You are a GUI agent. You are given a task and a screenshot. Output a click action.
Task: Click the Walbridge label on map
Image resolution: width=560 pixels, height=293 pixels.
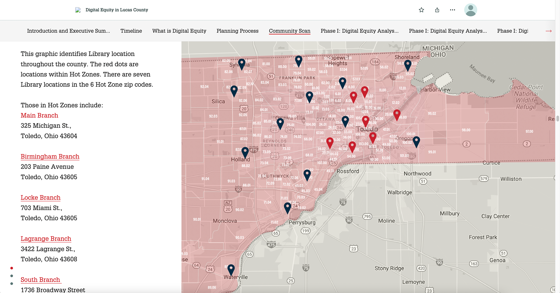[x=400, y=192]
